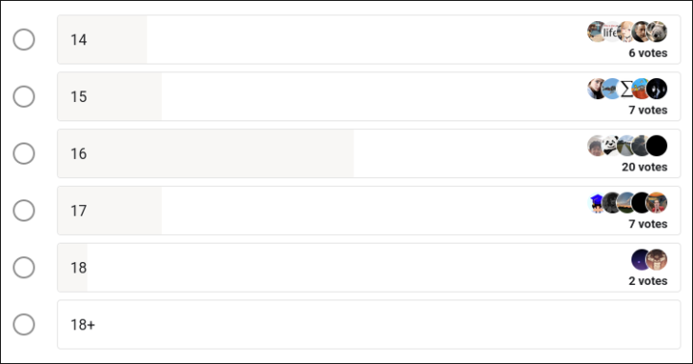Select the radio button for option 14
Viewport: 693px width, 364px height.
coord(24,39)
